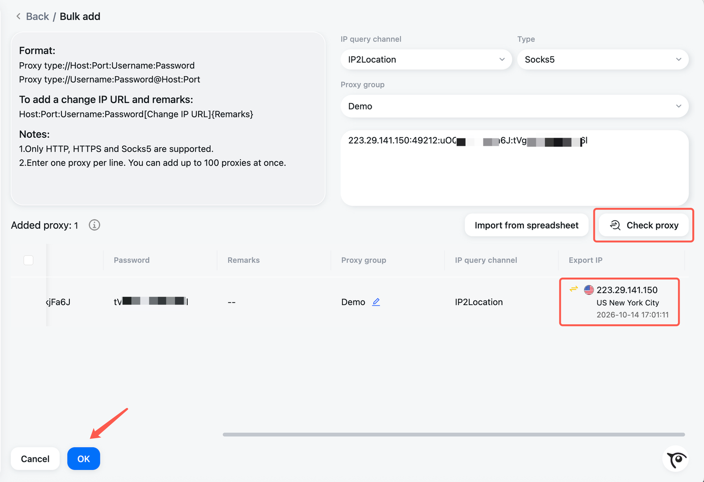Screen dimensions: 704x482
Task: Open the IP query channel IP2Location dropdown
Action: [x=426, y=59]
